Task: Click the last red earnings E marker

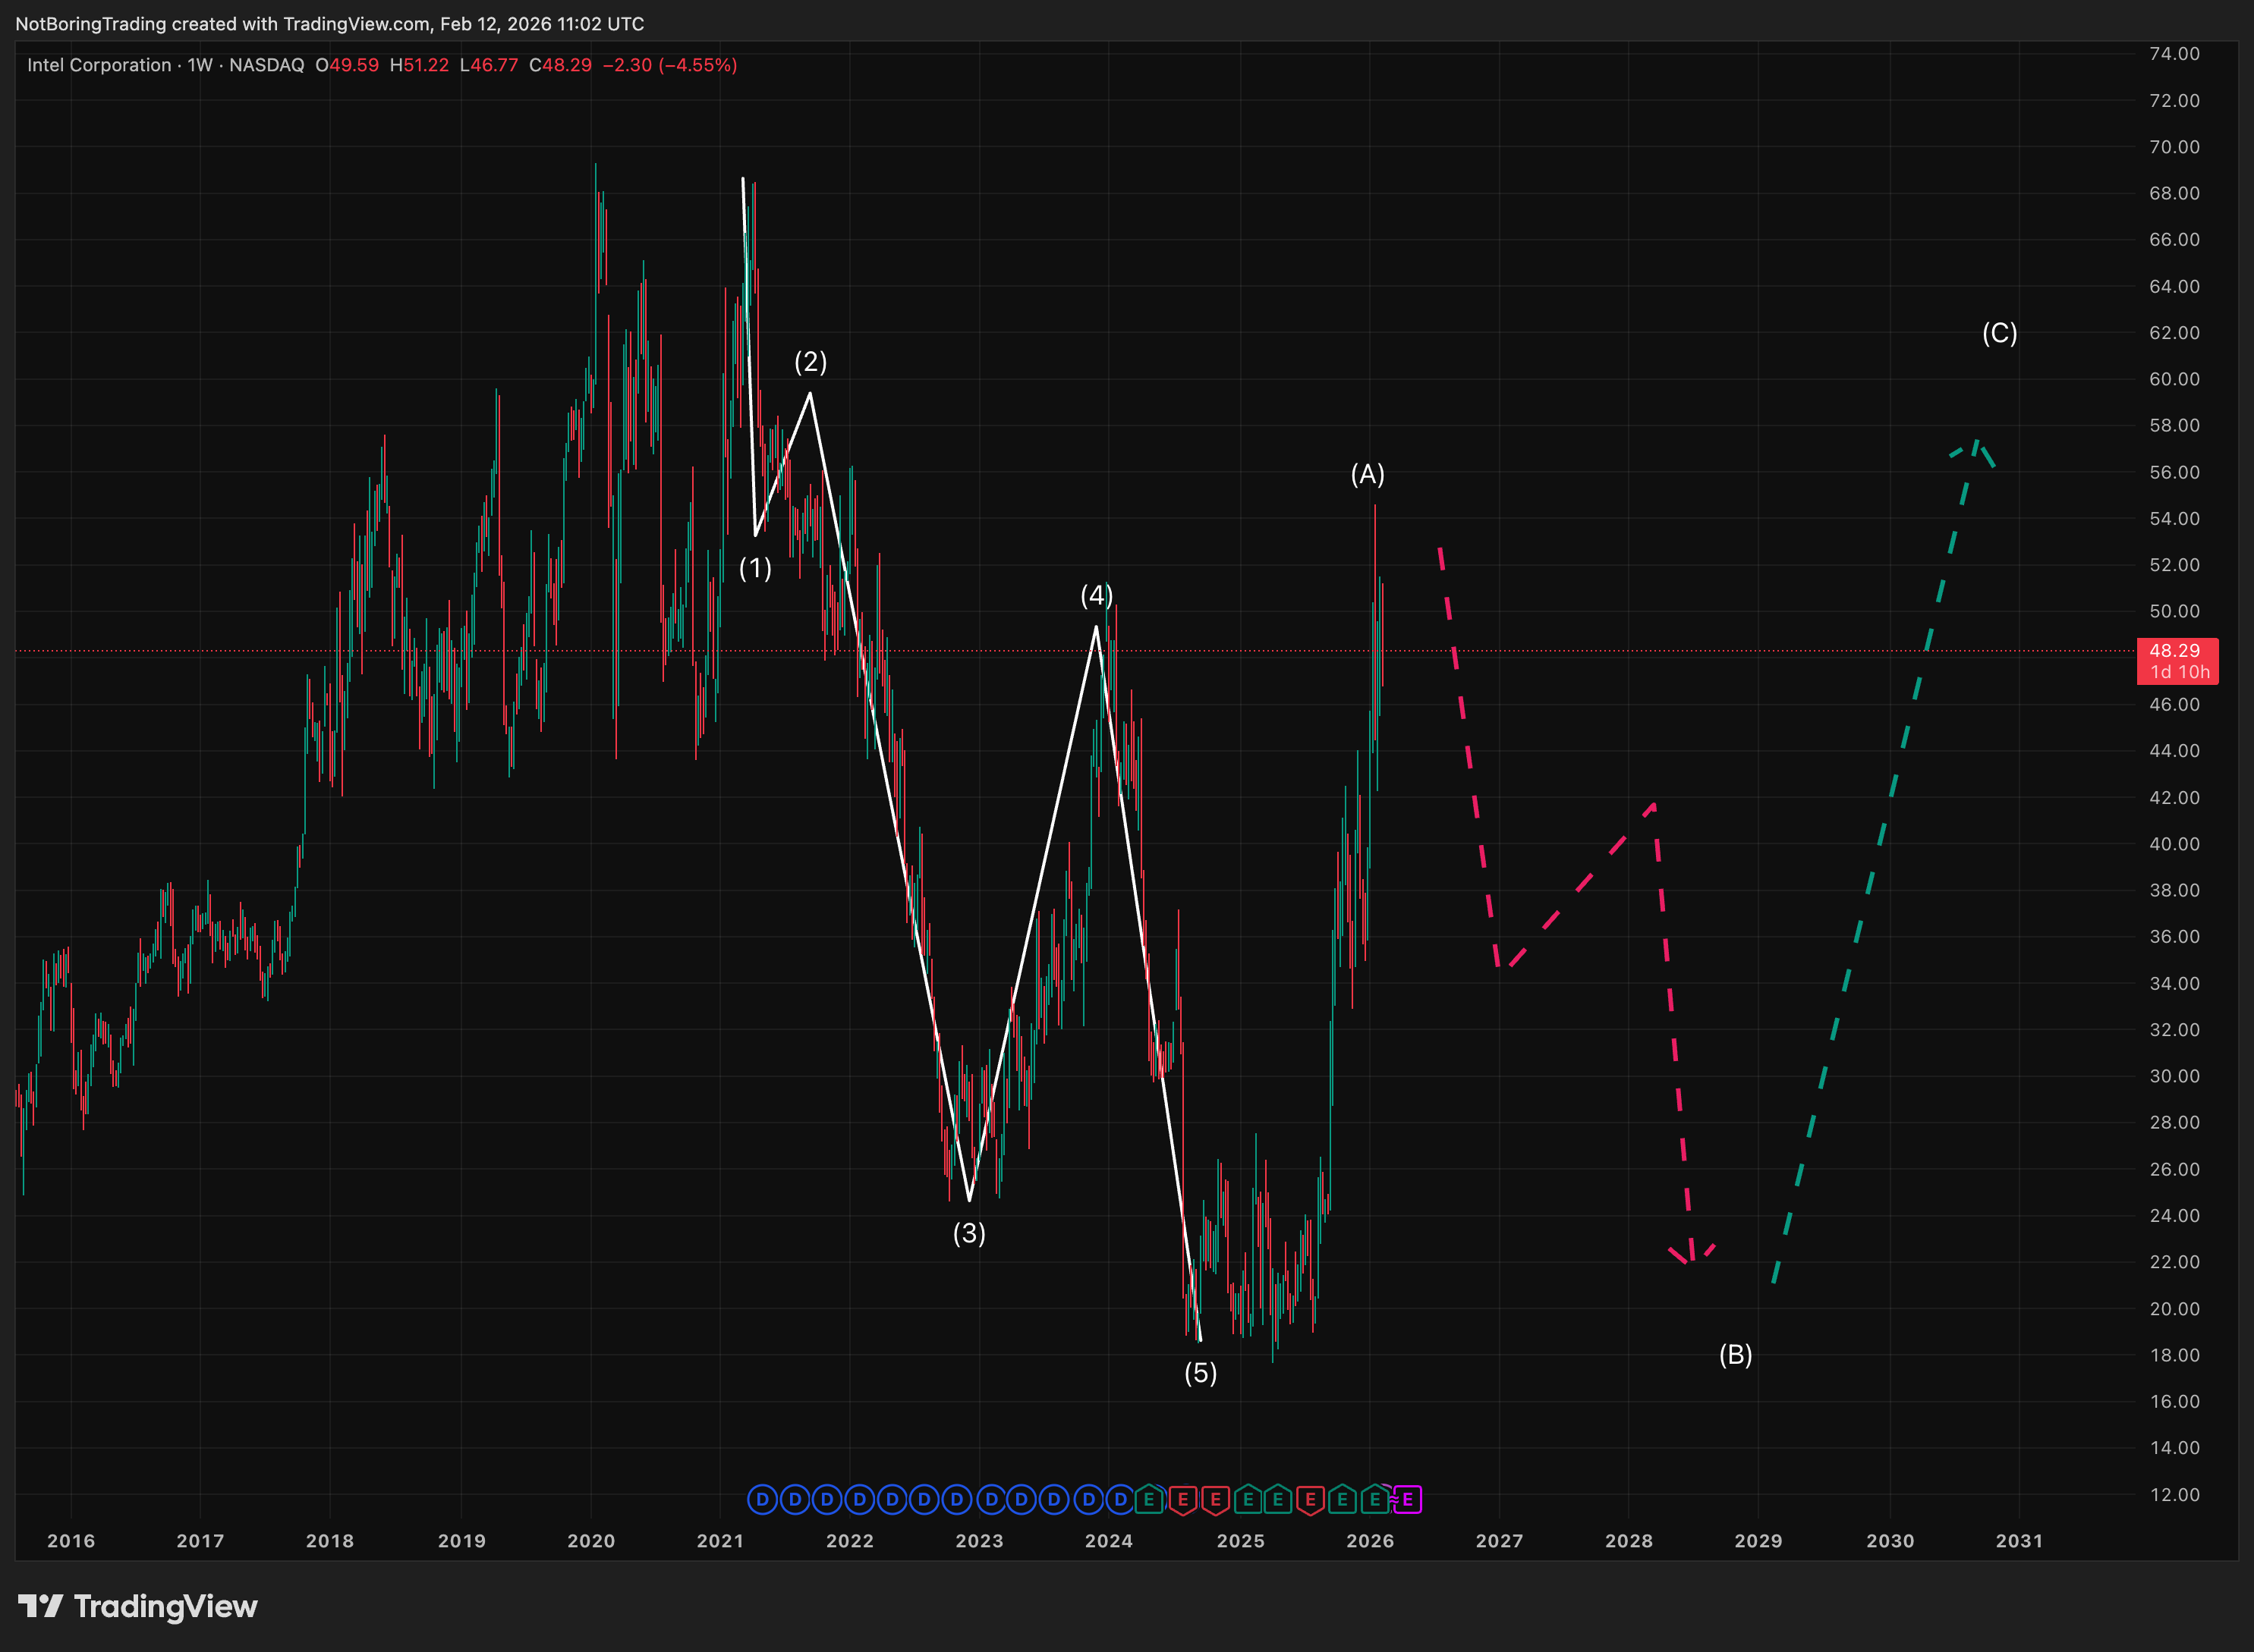Action: (1310, 1500)
